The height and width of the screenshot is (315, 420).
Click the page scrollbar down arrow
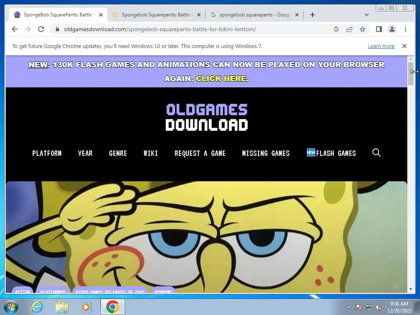coord(411,289)
